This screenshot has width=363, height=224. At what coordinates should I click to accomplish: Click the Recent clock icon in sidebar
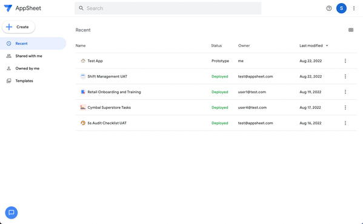click(9, 44)
